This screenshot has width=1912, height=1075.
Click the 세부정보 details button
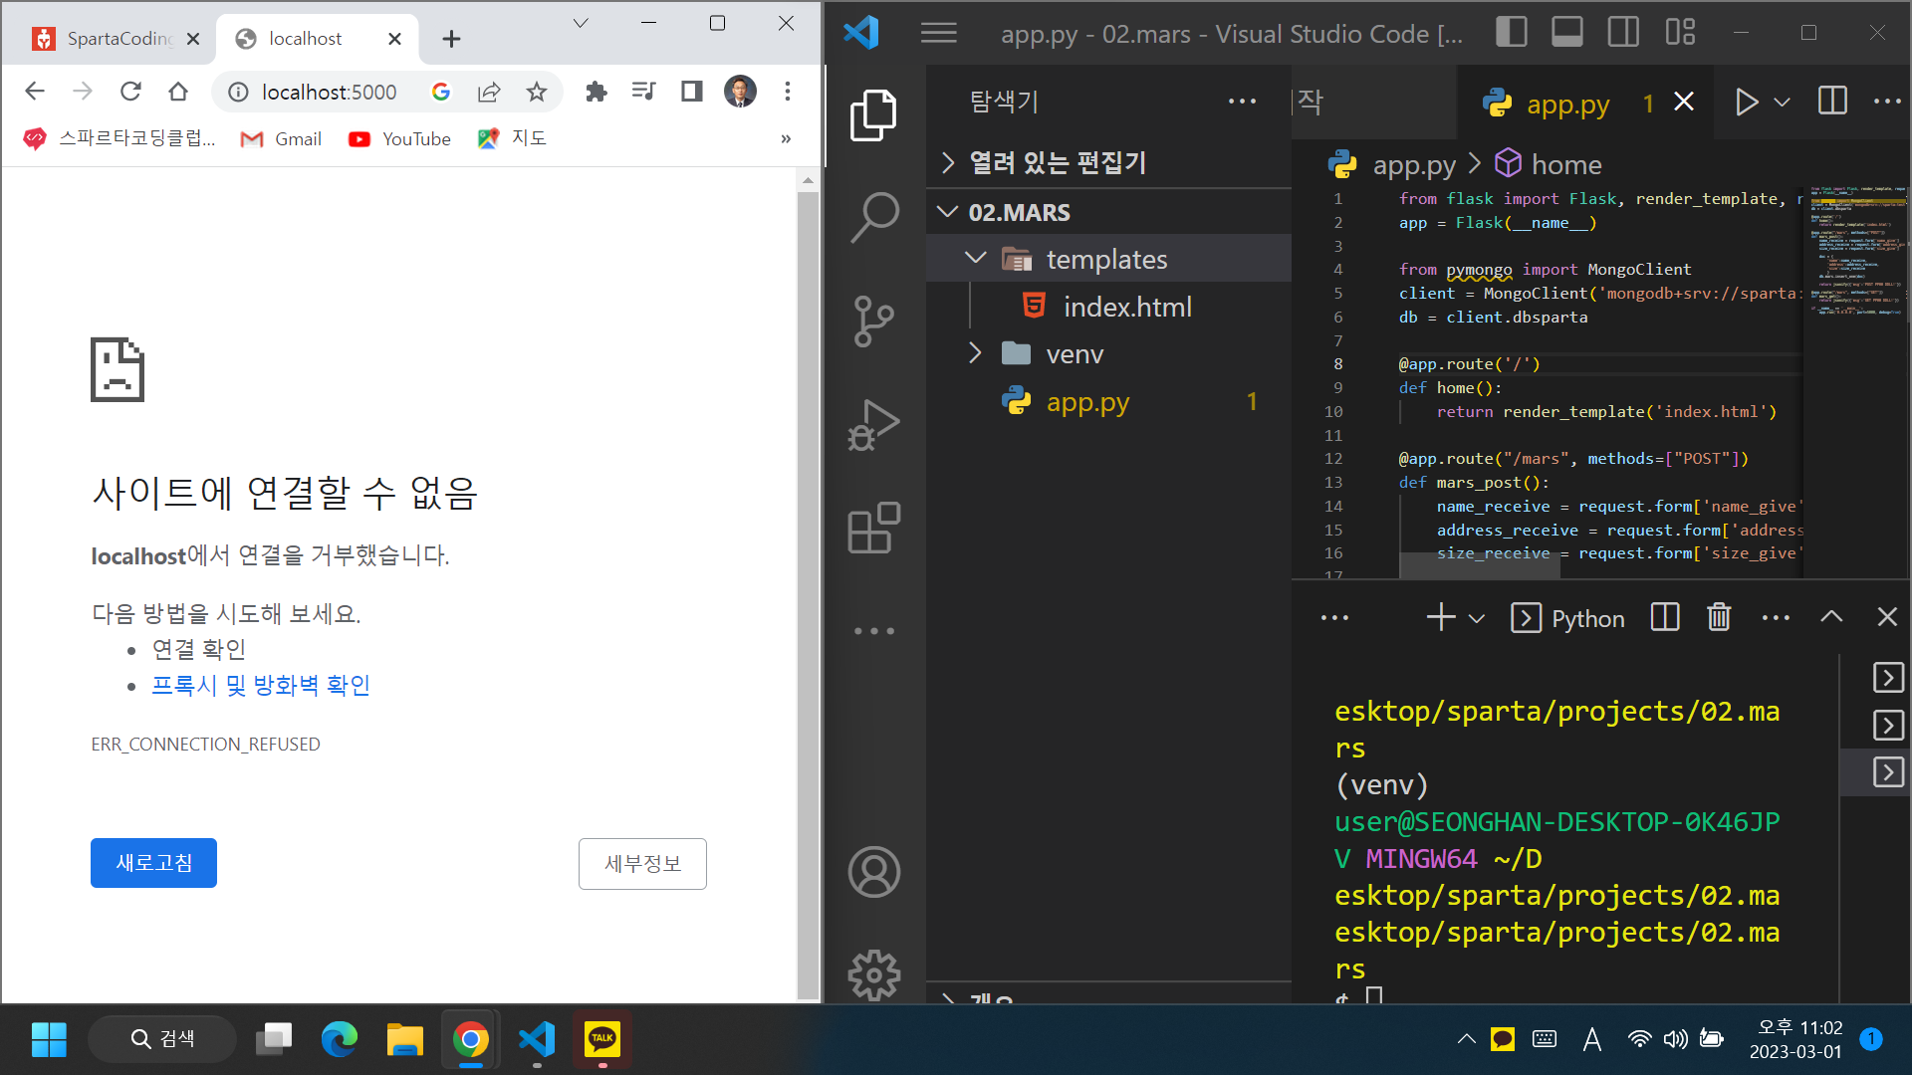[x=642, y=864]
